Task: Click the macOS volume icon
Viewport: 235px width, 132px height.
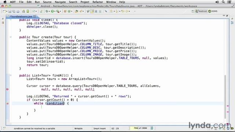Action: coord(217,2)
